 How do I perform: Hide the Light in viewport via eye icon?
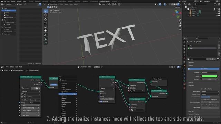pos(217,15)
